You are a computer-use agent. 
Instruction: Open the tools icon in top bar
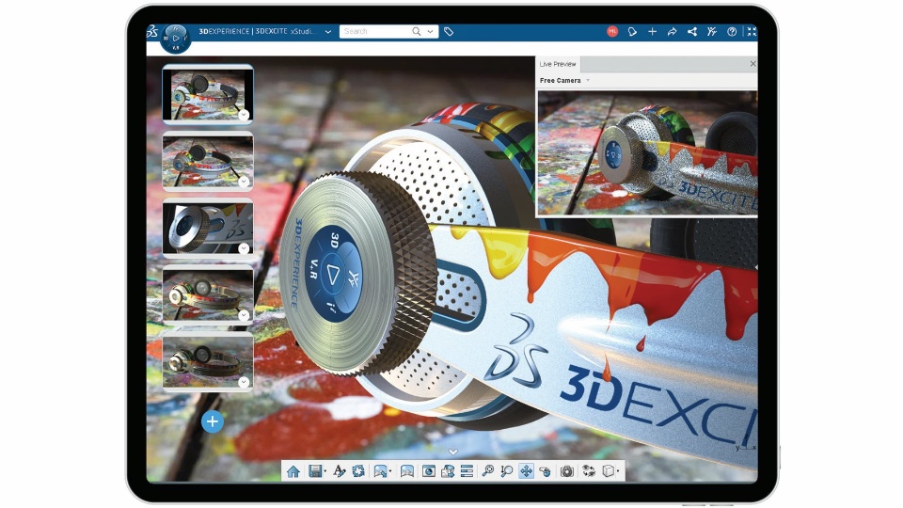(x=712, y=32)
